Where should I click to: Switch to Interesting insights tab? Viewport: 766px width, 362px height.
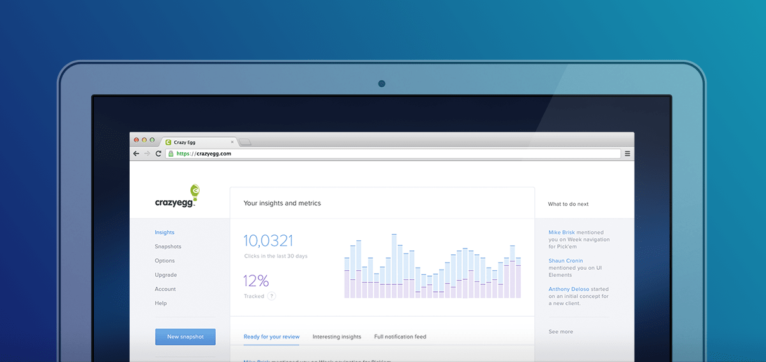coord(337,337)
